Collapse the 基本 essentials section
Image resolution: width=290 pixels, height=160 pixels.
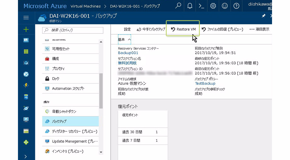tap(125, 39)
